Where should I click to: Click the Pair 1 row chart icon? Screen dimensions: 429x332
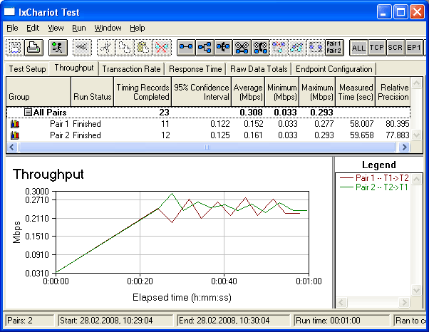[x=15, y=124]
